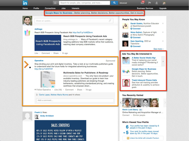Viewport: 189px width, 141px height.
Task: Open the Jobs menu
Action: [63, 8]
